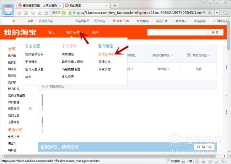The image size is (231, 164).
Task: Click 待评价 3 order status
Action: point(163,69)
